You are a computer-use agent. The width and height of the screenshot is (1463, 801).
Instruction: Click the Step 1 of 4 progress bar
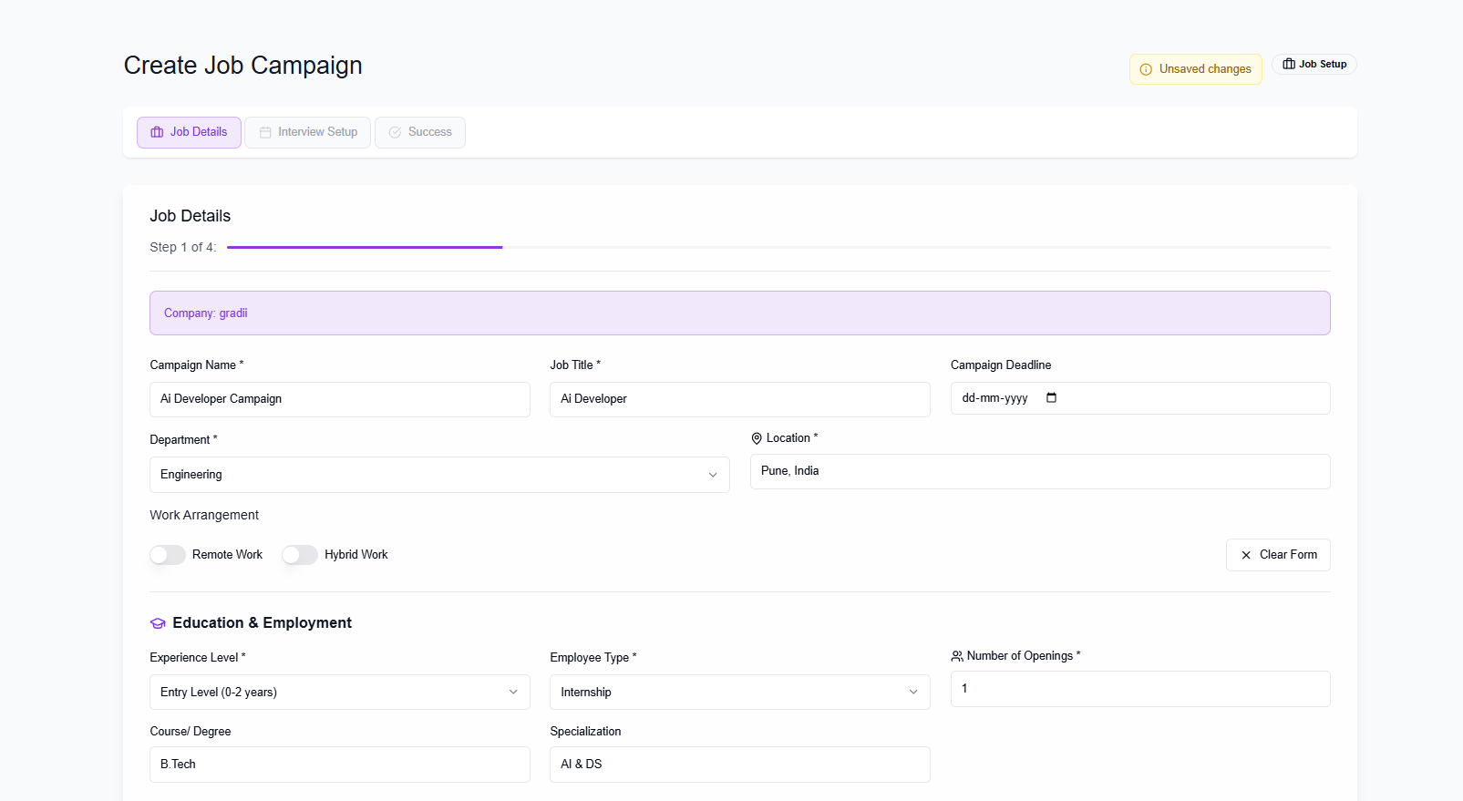778,247
